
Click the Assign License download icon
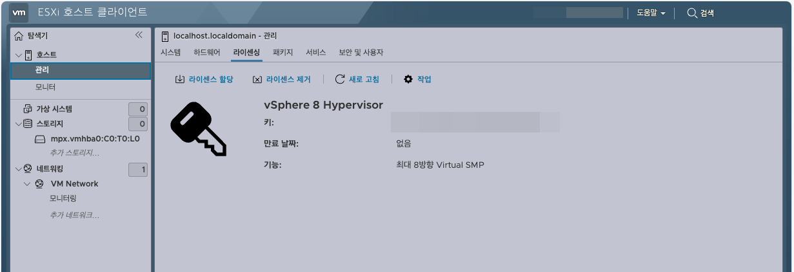180,79
